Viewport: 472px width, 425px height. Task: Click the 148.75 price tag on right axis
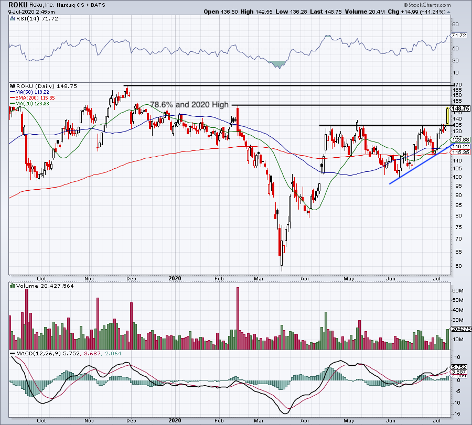coord(460,108)
